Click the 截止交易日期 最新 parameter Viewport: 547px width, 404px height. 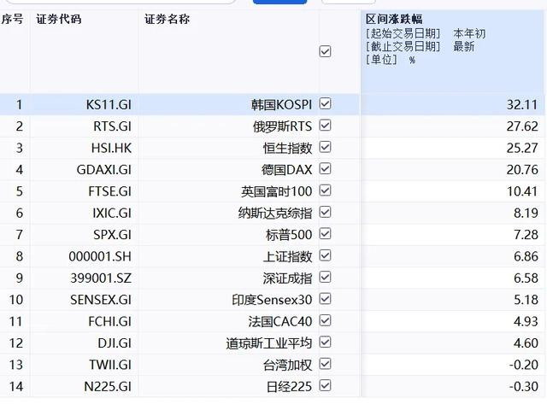(x=420, y=46)
